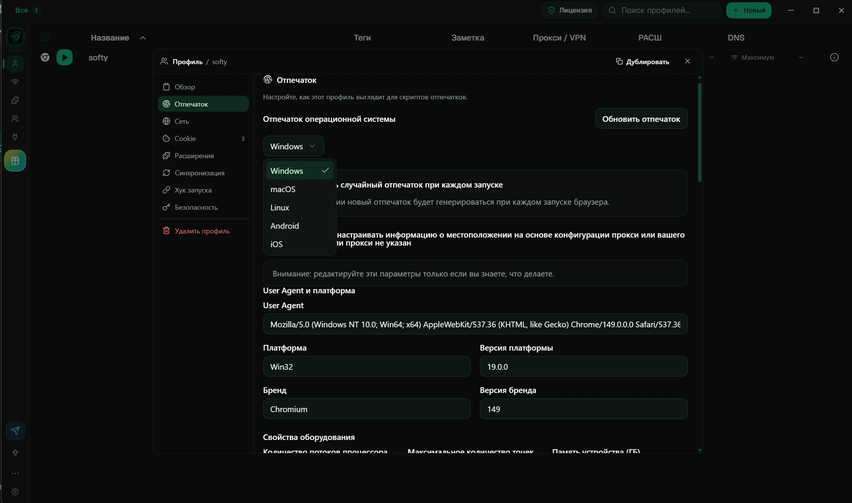
Task: Choose Android in the OS list
Action: click(300, 226)
